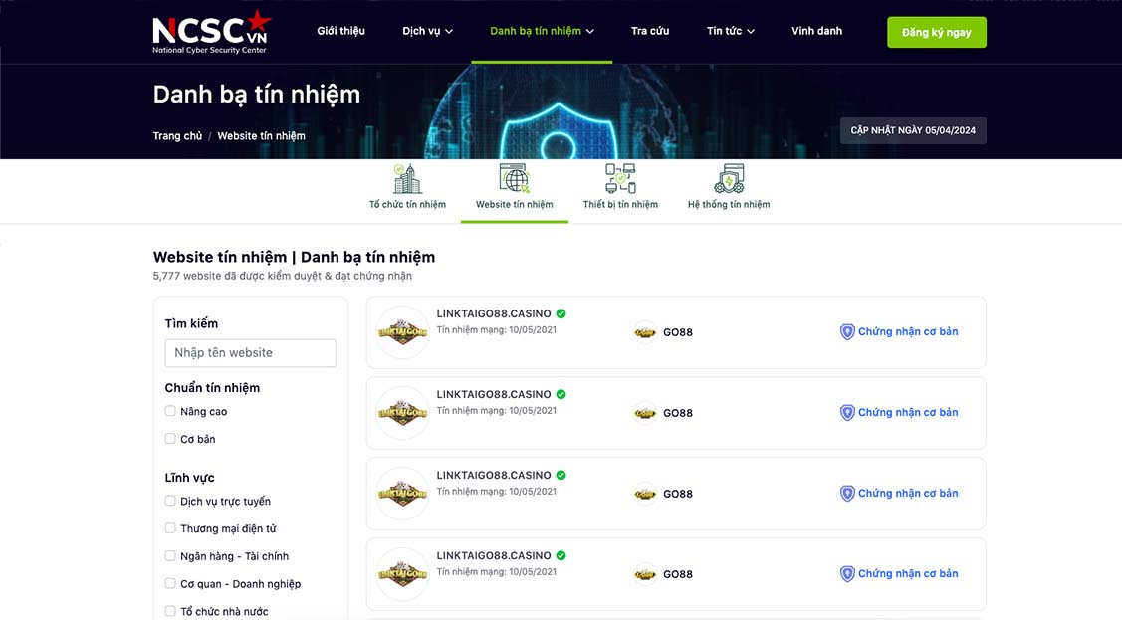
Task: Click the green verified badge in the first result
Action: (x=561, y=313)
